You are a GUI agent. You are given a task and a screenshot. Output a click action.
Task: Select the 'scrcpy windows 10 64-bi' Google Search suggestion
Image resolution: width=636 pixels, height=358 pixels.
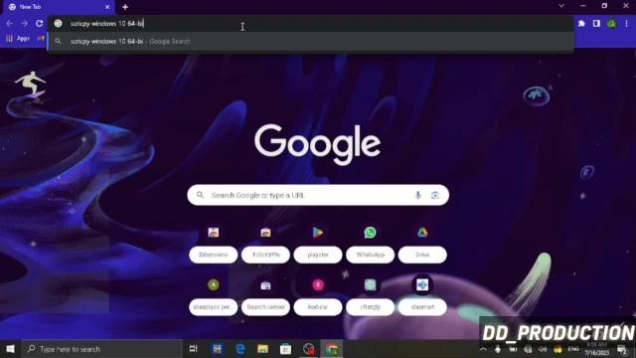click(311, 42)
